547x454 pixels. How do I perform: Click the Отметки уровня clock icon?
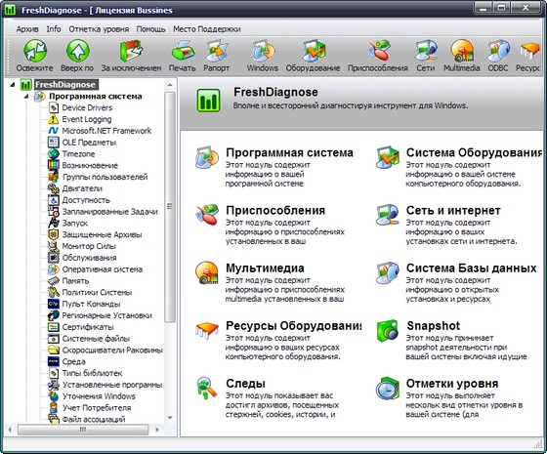point(387,389)
